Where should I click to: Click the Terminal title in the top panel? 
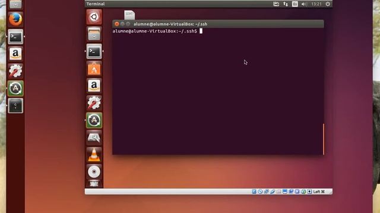point(96,4)
